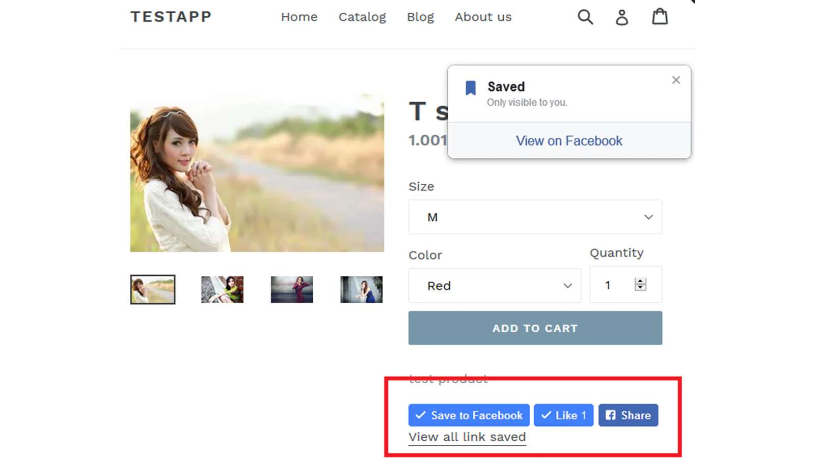Go to the Home menu item
The height and width of the screenshot is (458, 815).
point(299,17)
